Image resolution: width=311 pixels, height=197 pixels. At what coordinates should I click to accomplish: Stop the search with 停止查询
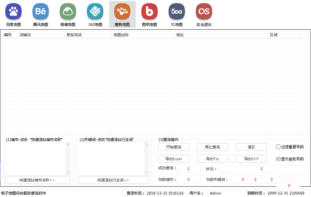point(212,147)
